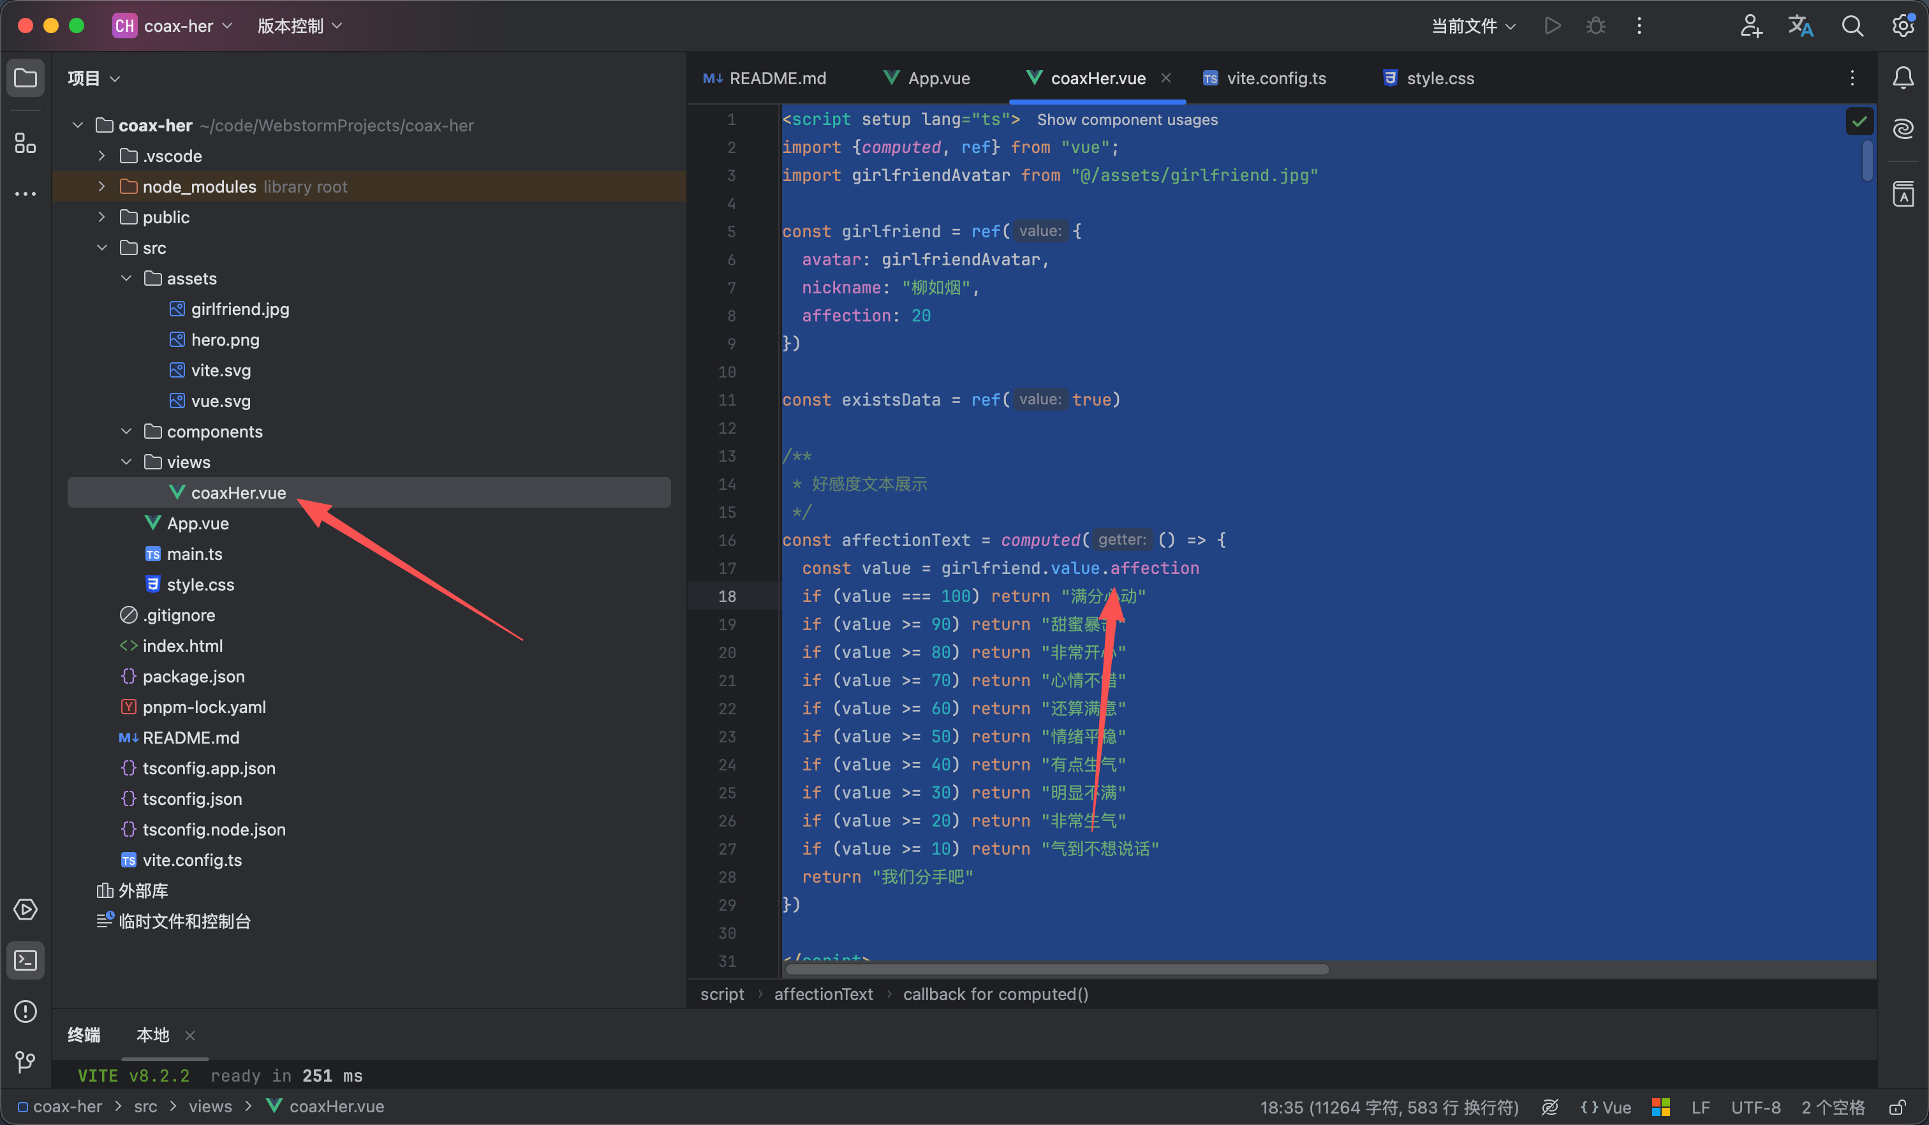This screenshot has width=1929, height=1125.
Task: Click the editor horizontal scrollbar
Action: (1057, 969)
